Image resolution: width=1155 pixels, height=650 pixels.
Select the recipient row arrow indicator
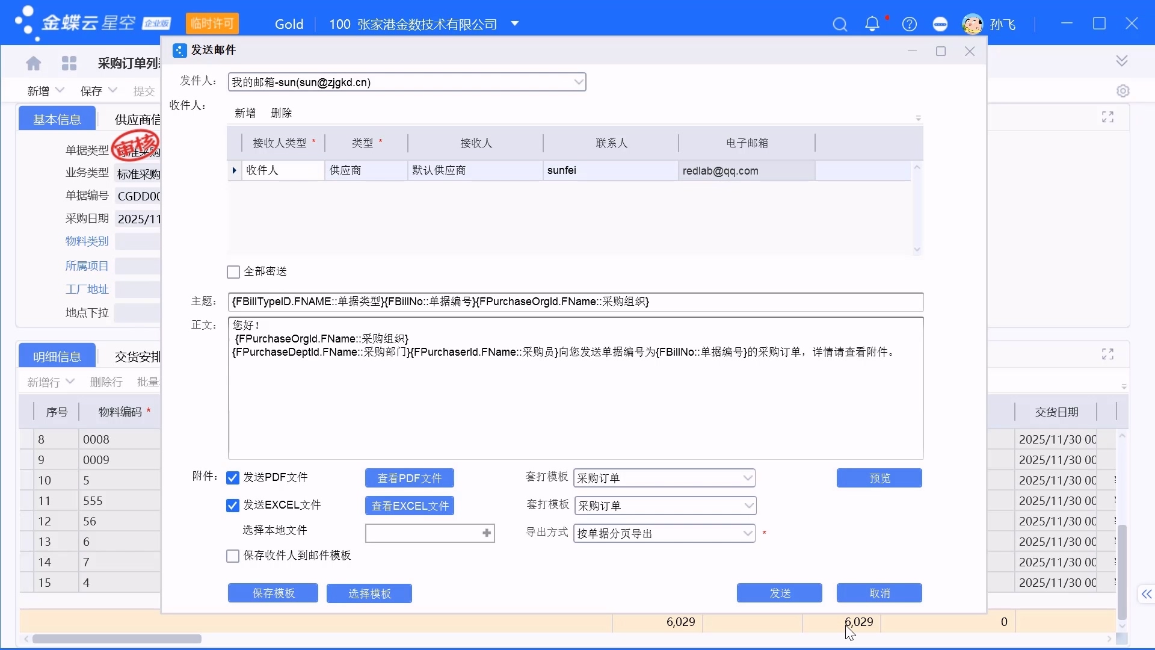coord(234,170)
